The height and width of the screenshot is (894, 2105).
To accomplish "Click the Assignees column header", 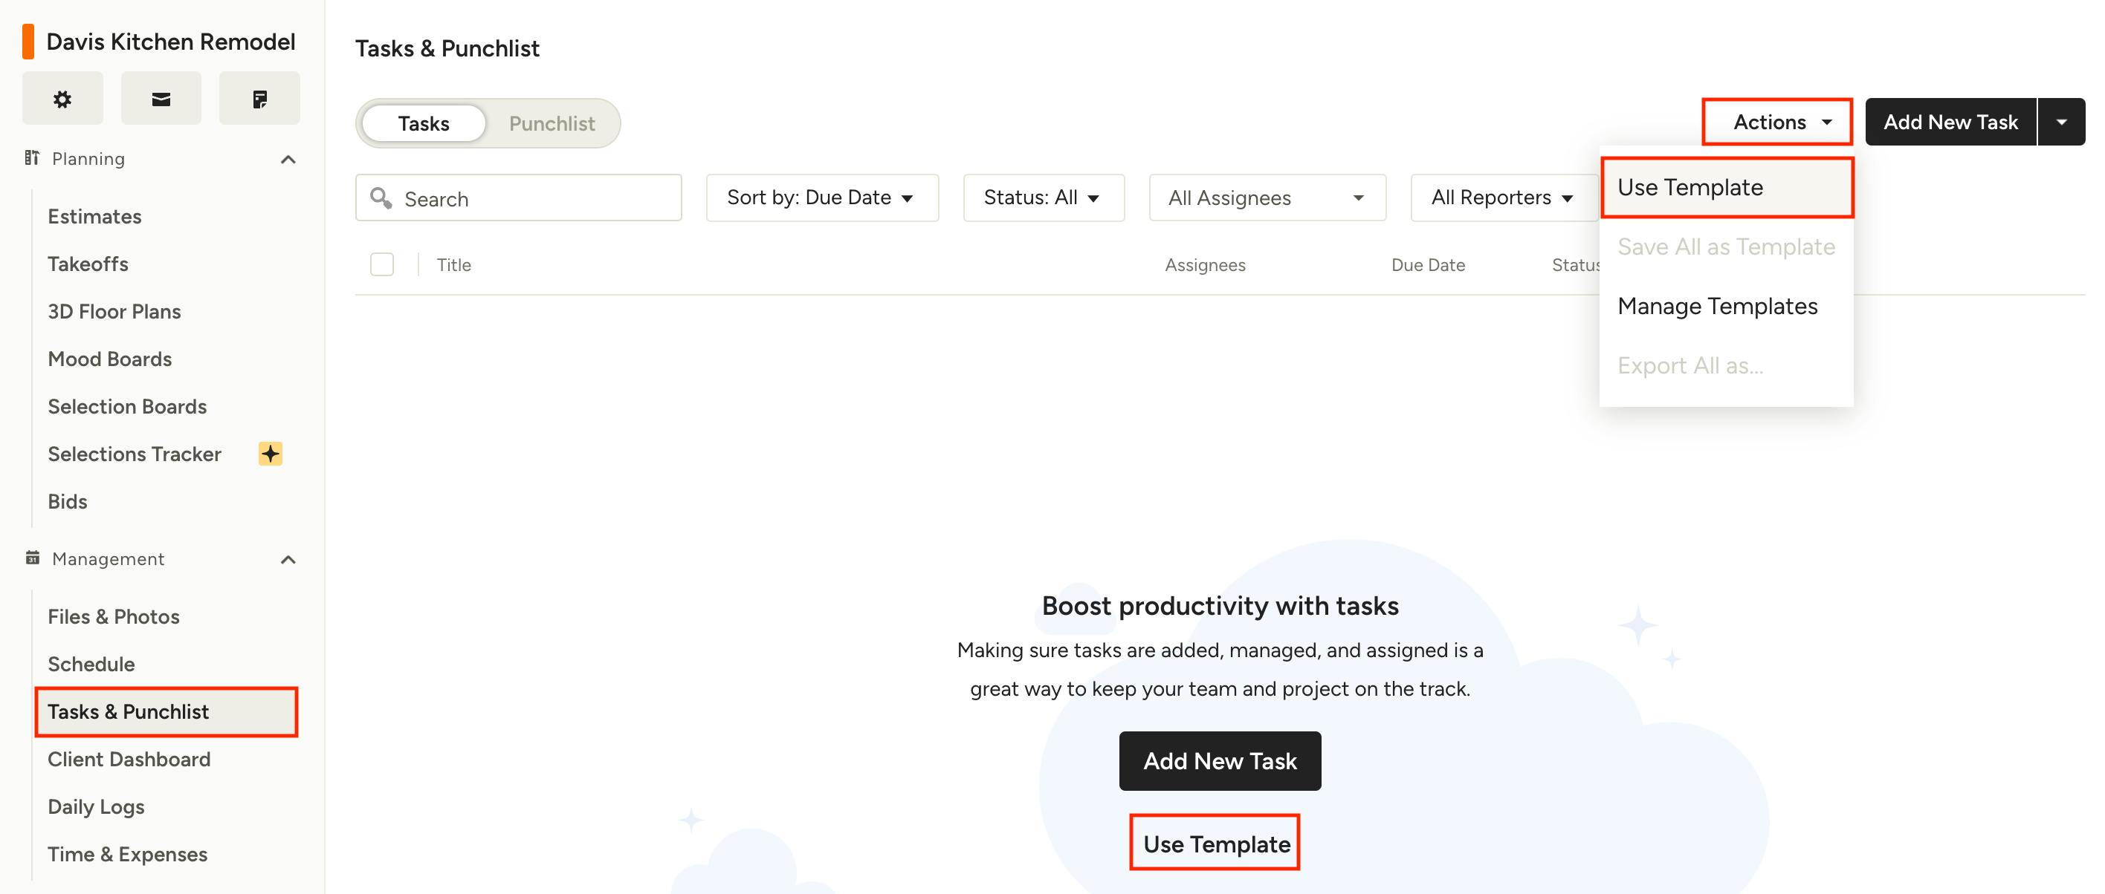I will (1204, 264).
